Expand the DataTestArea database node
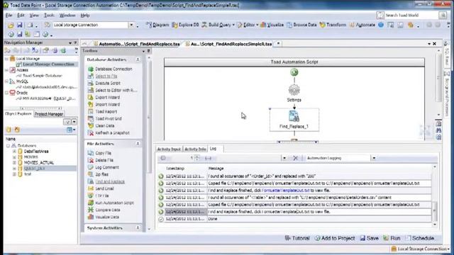 pos(14,151)
